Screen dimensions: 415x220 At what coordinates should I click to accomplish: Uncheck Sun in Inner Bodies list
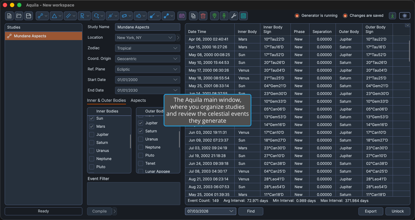click(x=92, y=118)
